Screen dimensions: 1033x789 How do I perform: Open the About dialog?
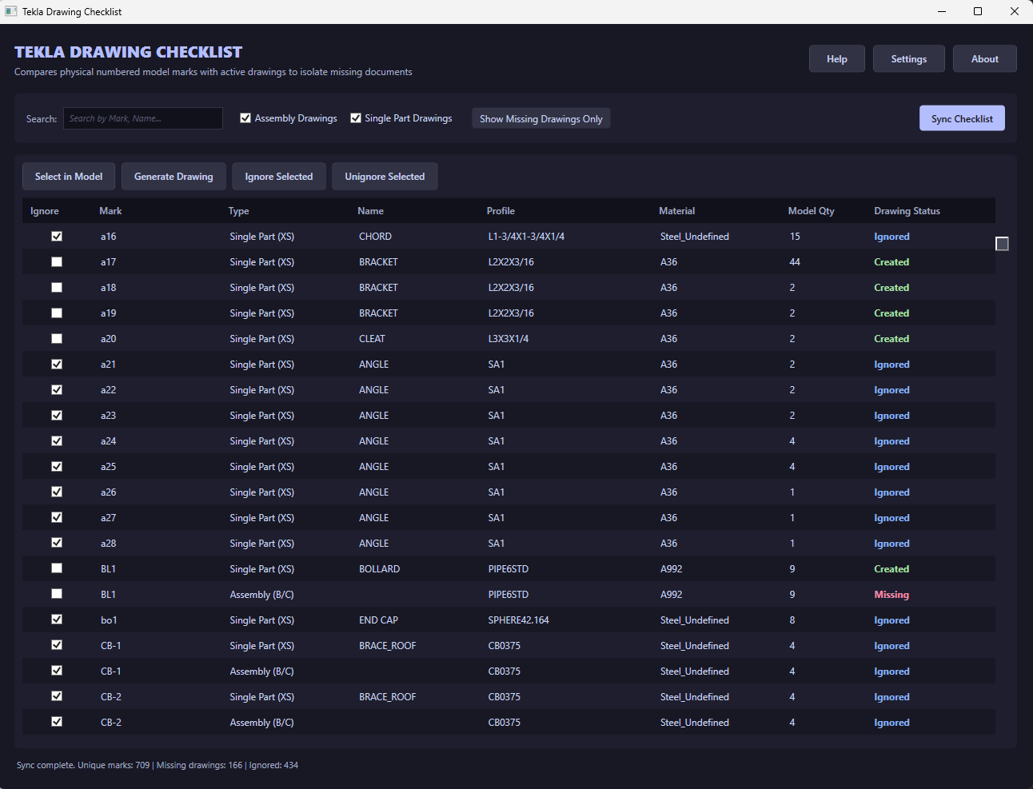[x=985, y=59]
